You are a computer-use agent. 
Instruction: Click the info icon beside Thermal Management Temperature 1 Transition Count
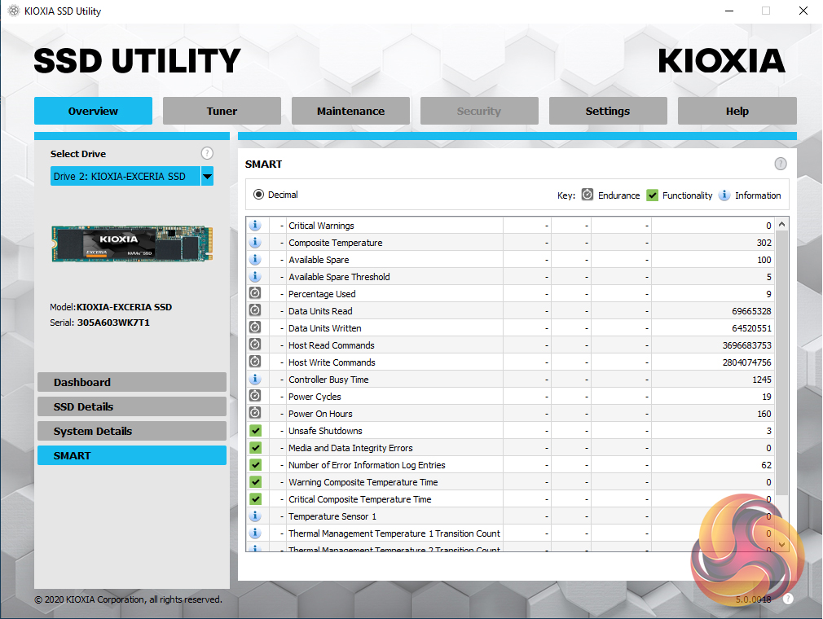(x=255, y=533)
